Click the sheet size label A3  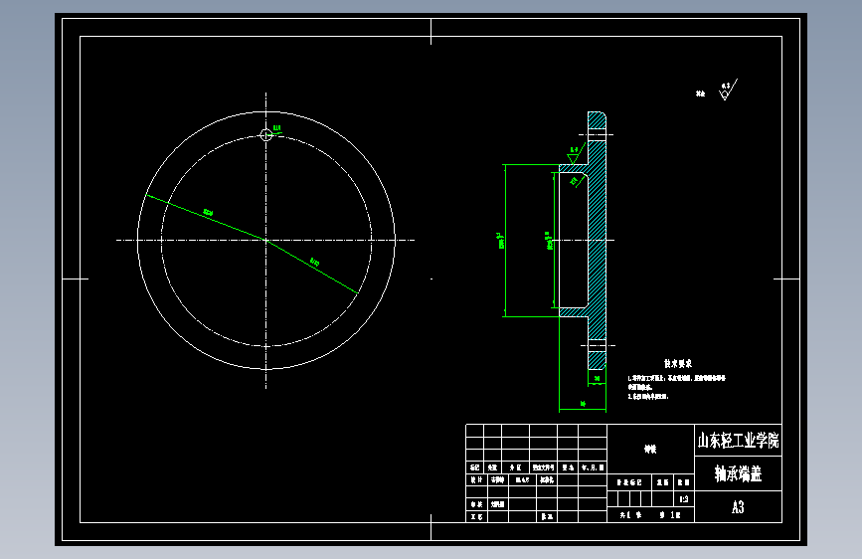739,506
